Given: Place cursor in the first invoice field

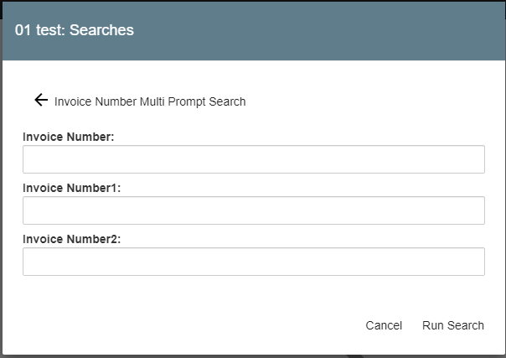Looking at the screenshot, I should click(253, 159).
